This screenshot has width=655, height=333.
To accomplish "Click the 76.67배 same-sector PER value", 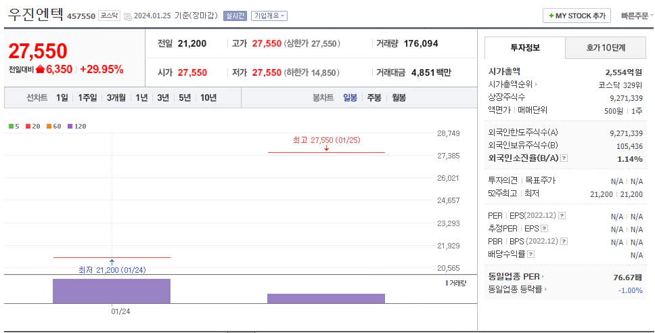I will pyautogui.click(x=628, y=277).
